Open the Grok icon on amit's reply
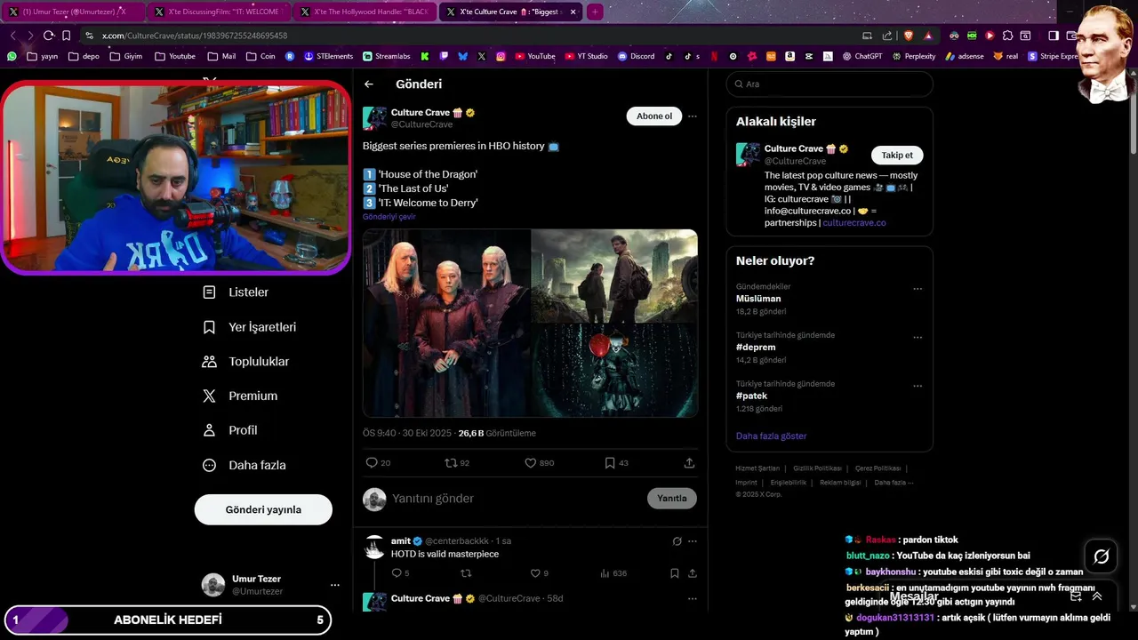 tap(677, 541)
